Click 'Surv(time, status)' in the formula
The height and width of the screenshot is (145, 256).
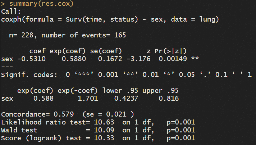pos(102,19)
